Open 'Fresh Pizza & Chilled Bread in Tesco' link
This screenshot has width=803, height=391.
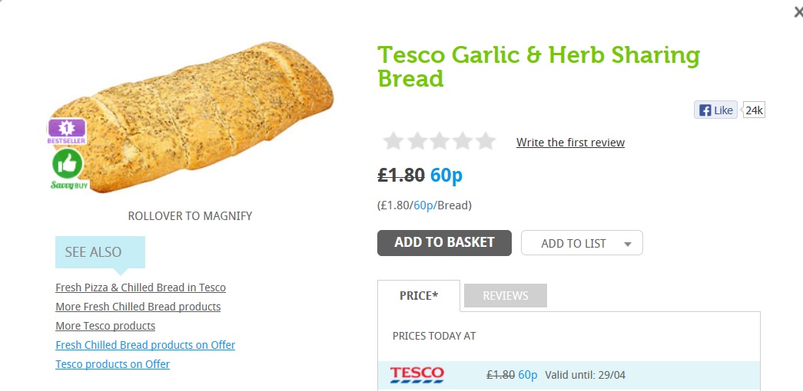pyautogui.click(x=141, y=287)
